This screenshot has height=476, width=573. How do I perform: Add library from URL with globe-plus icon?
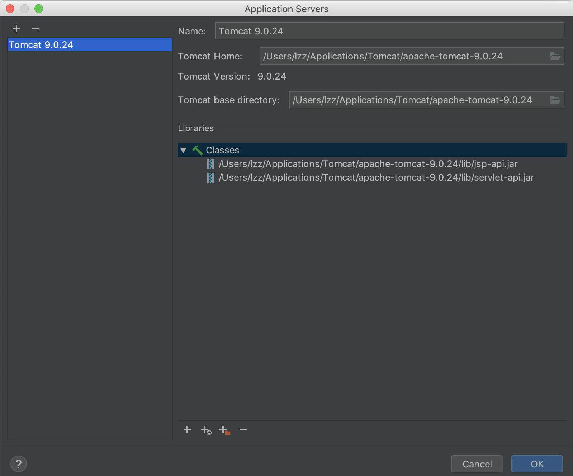point(206,430)
